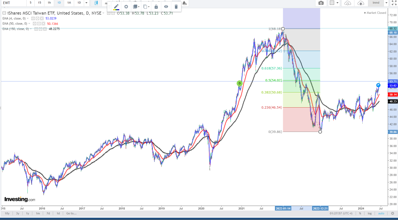Open clone/copy drawing dropdown
The width and height of the screenshot is (398, 220).
[146, 7]
